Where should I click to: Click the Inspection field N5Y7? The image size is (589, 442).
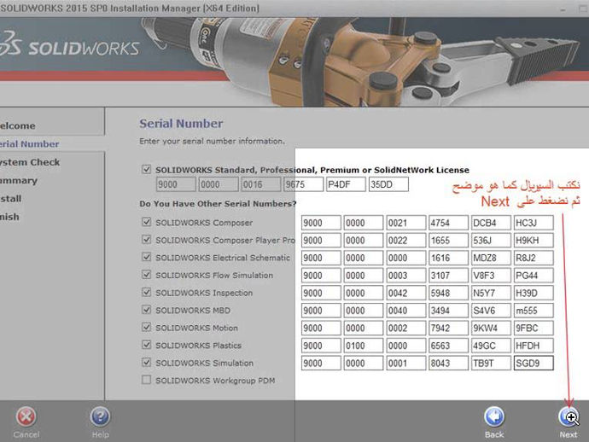tap(491, 293)
